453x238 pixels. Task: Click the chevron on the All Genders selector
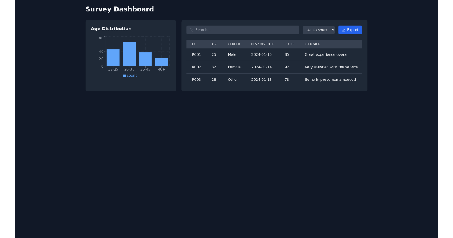coord(332,30)
